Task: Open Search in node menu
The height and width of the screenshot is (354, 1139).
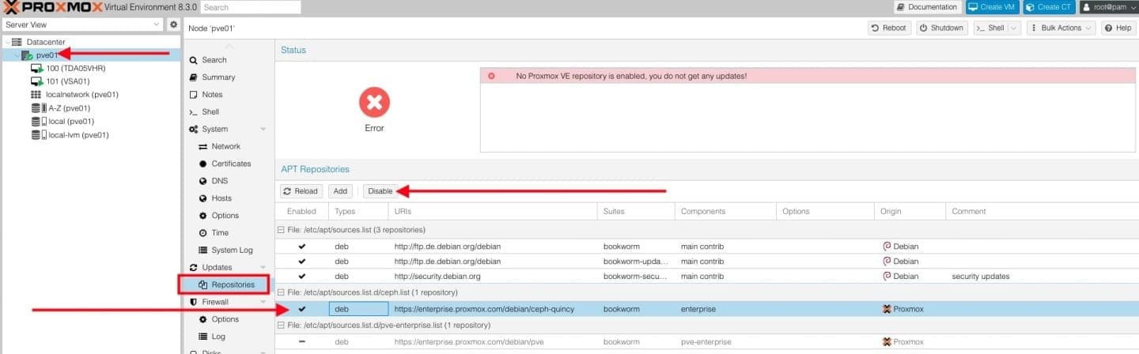Action: click(214, 60)
